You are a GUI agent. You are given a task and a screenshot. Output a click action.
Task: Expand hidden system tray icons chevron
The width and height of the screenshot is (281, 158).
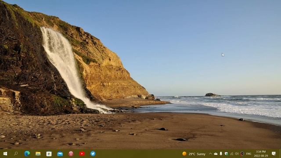[210, 154]
